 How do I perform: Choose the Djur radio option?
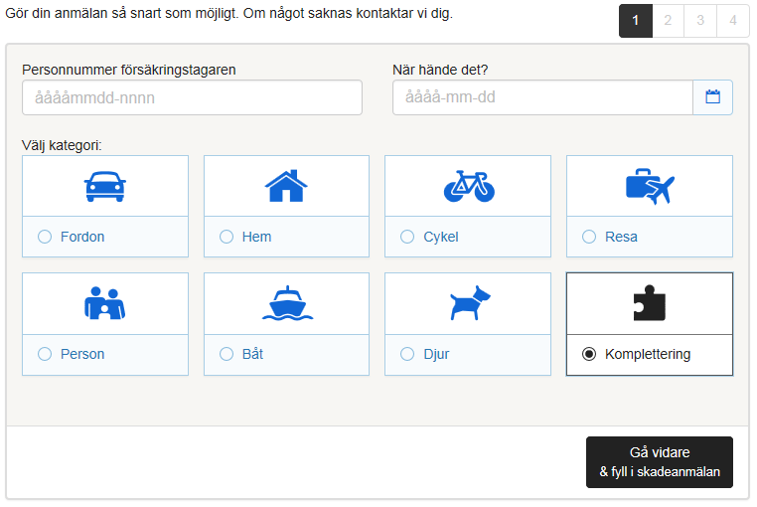click(x=407, y=354)
